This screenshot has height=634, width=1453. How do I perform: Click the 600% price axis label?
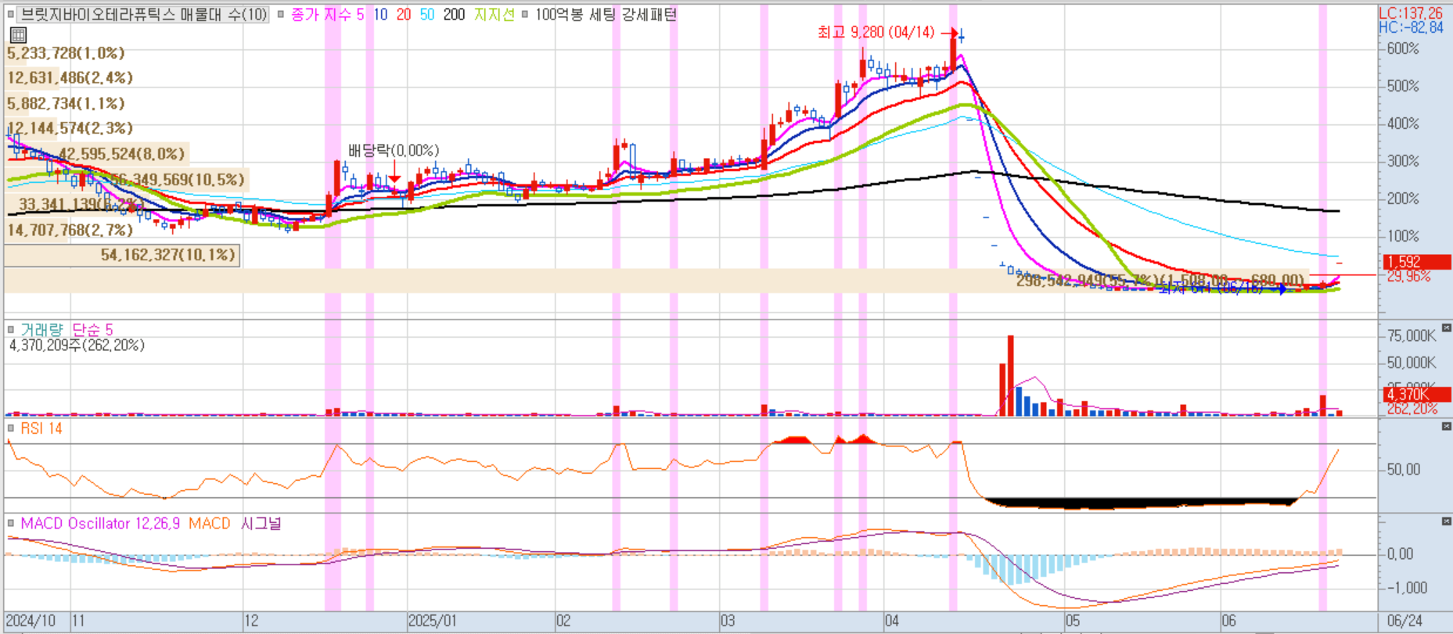coord(1403,48)
